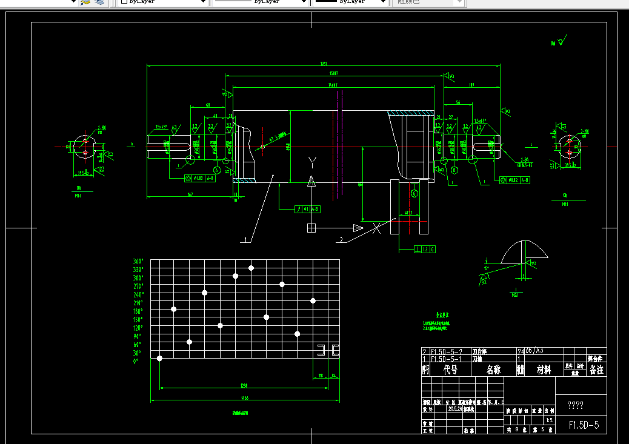
Task: Select the 材料 title block header
Action: pyautogui.click(x=544, y=369)
